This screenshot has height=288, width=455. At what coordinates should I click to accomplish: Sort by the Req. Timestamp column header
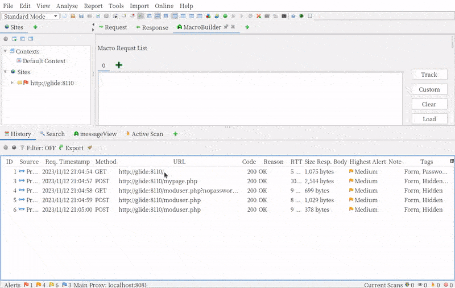pyautogui.click(x=67, y=162)
